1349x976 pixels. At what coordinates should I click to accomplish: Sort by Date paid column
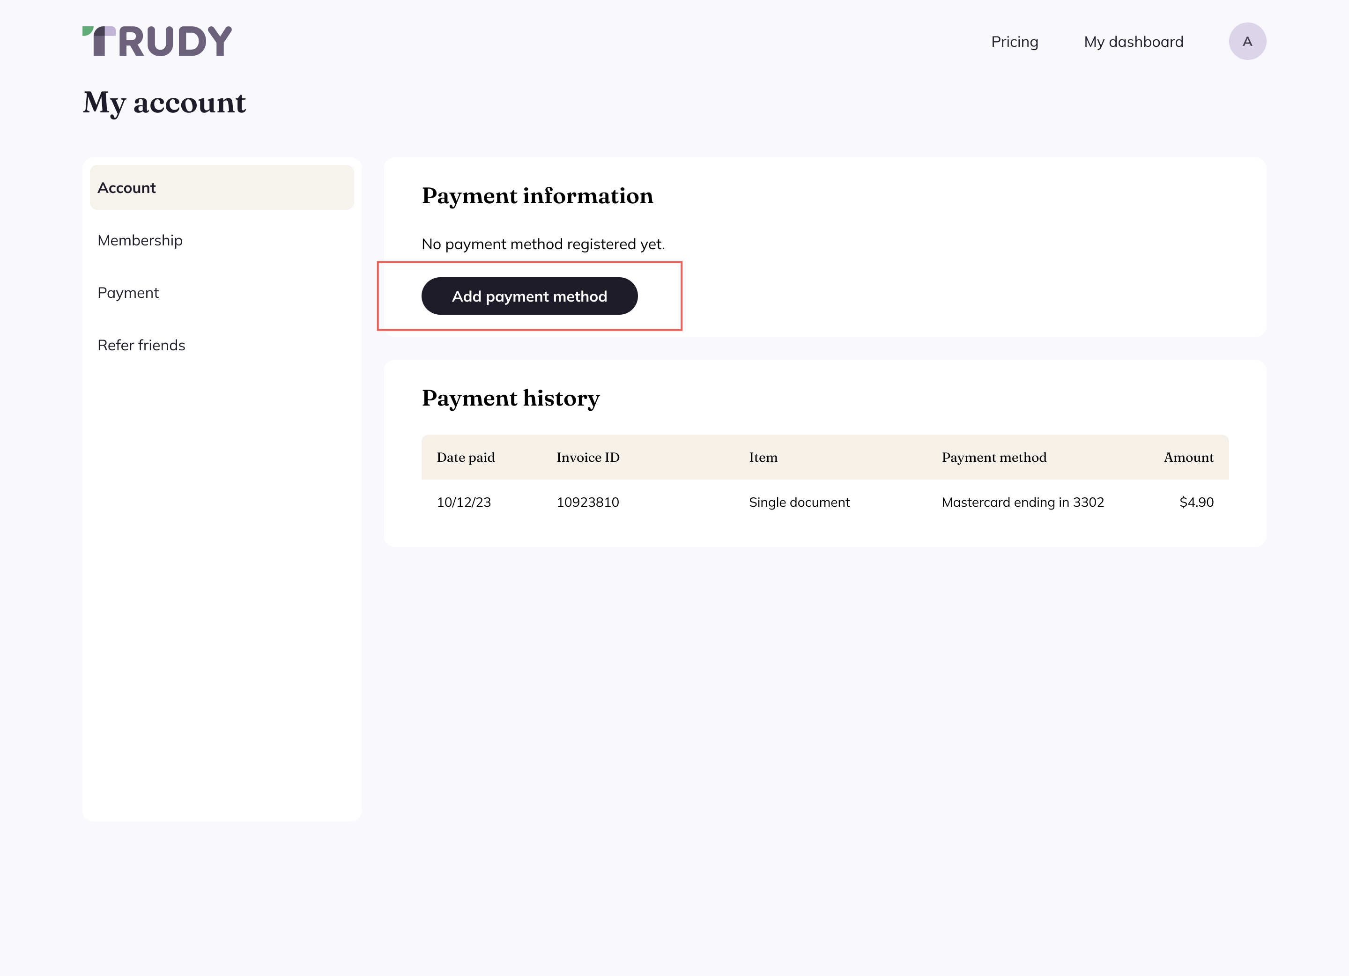(x=466, y=457)
